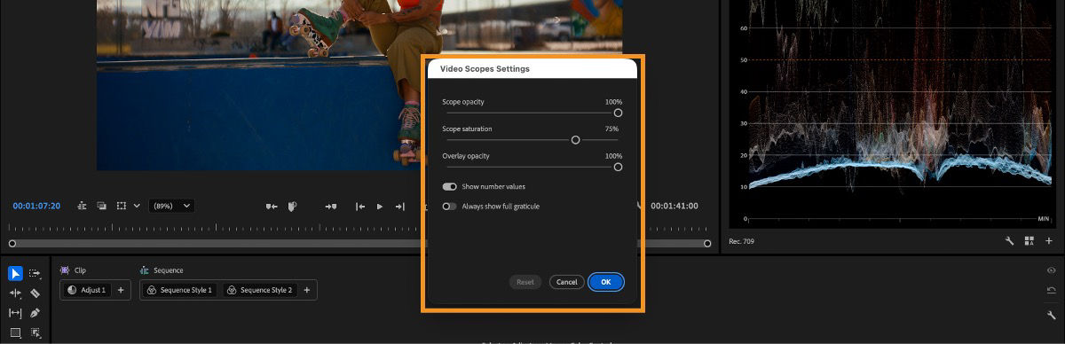Click the right end of the zoom scroll bar
The height and width of the screenshot is (344, 1065).
707,243
